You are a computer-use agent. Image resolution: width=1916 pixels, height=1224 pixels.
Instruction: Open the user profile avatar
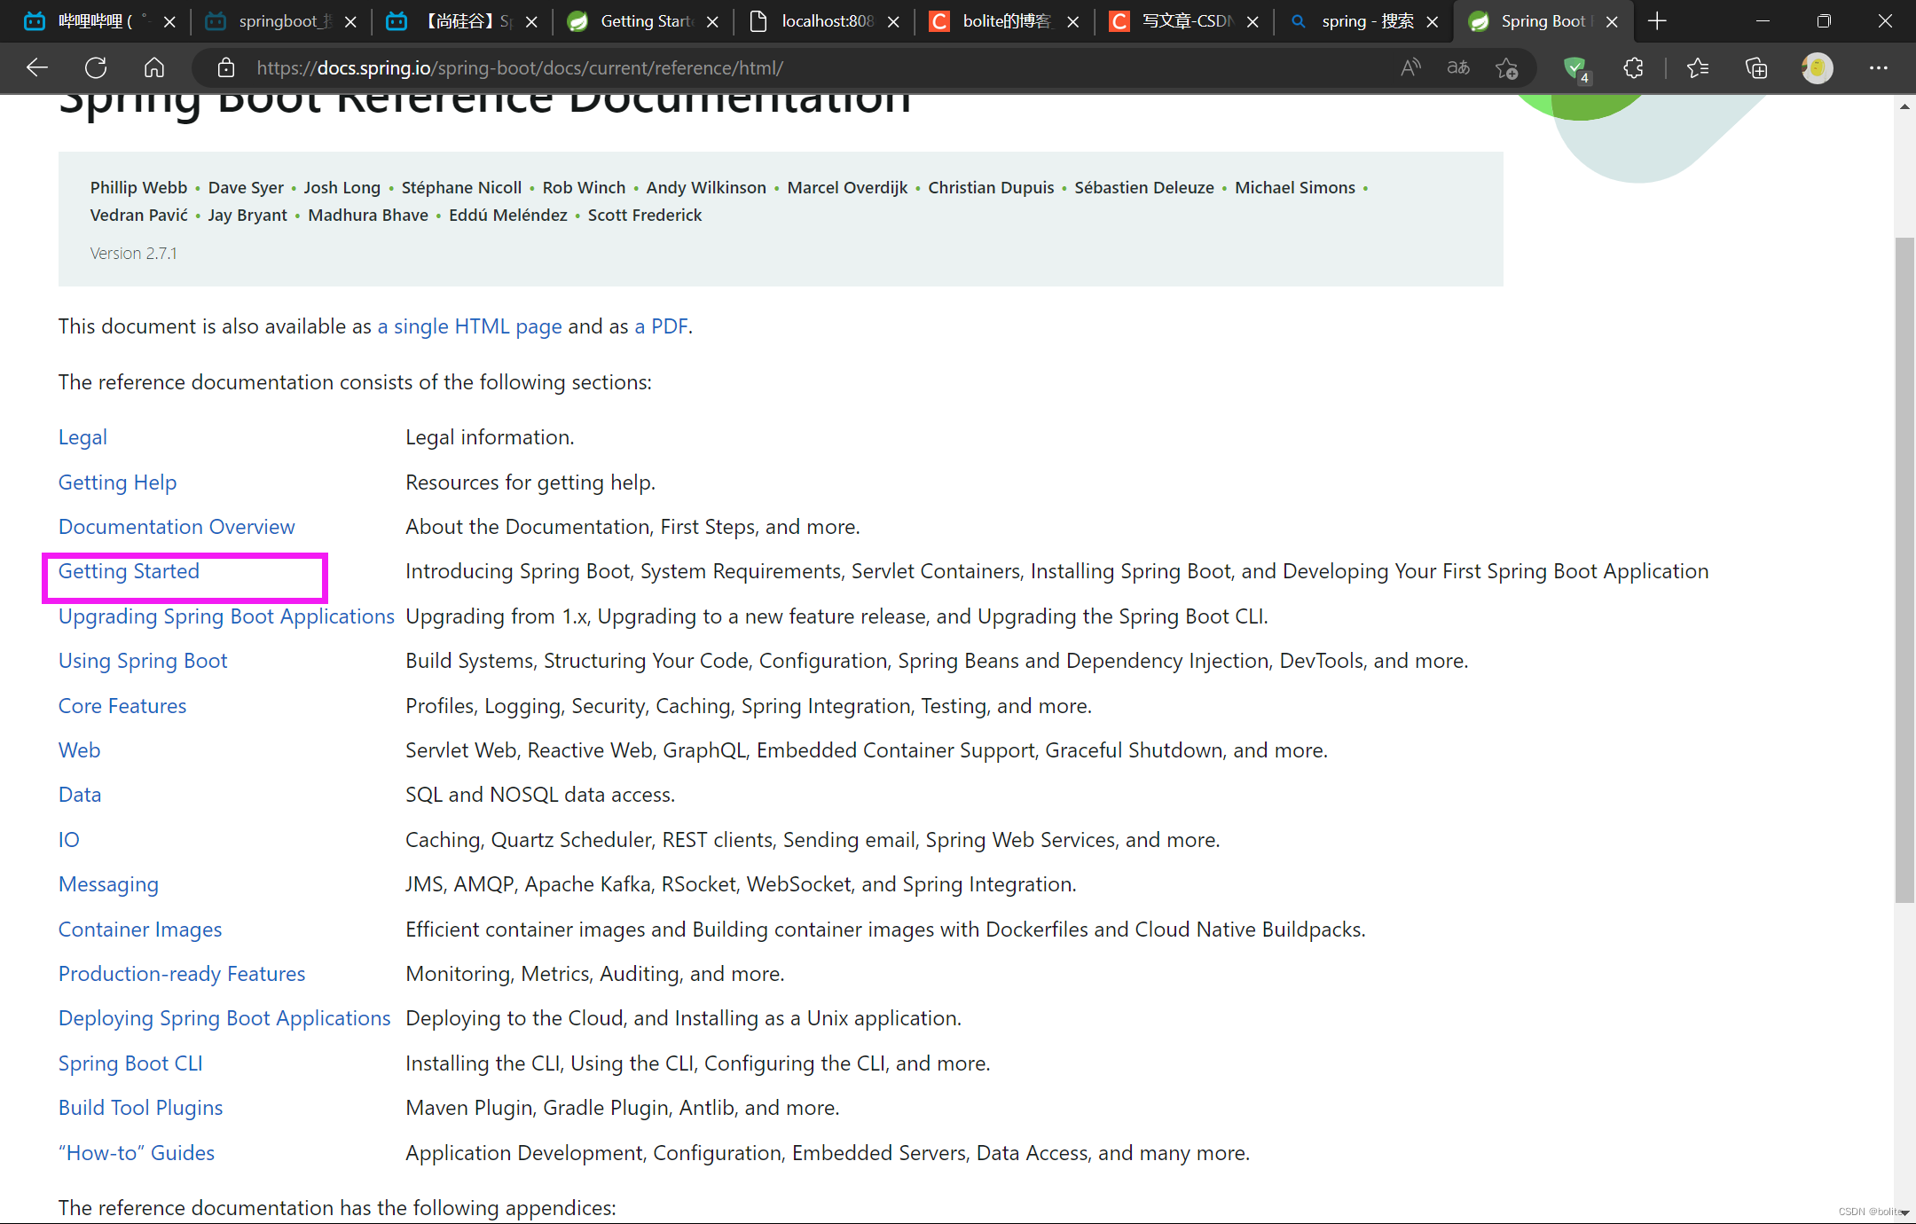tap(1817, 67)
